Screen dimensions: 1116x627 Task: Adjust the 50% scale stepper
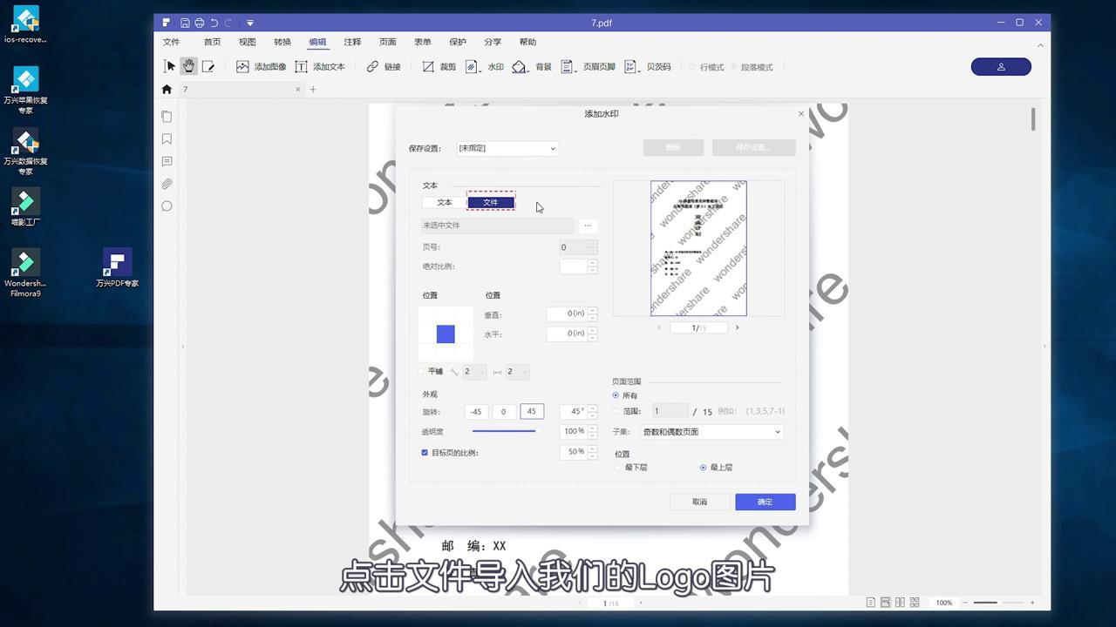tap(593, 452)
